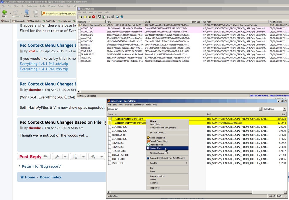
Task: Click the Properties icon in HashMyFiles toolbar
Action: [x=113, y=17]
